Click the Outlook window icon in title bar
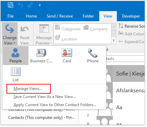Image resolution: width=147 pixels, height=127 pixels. pos(10,5)
